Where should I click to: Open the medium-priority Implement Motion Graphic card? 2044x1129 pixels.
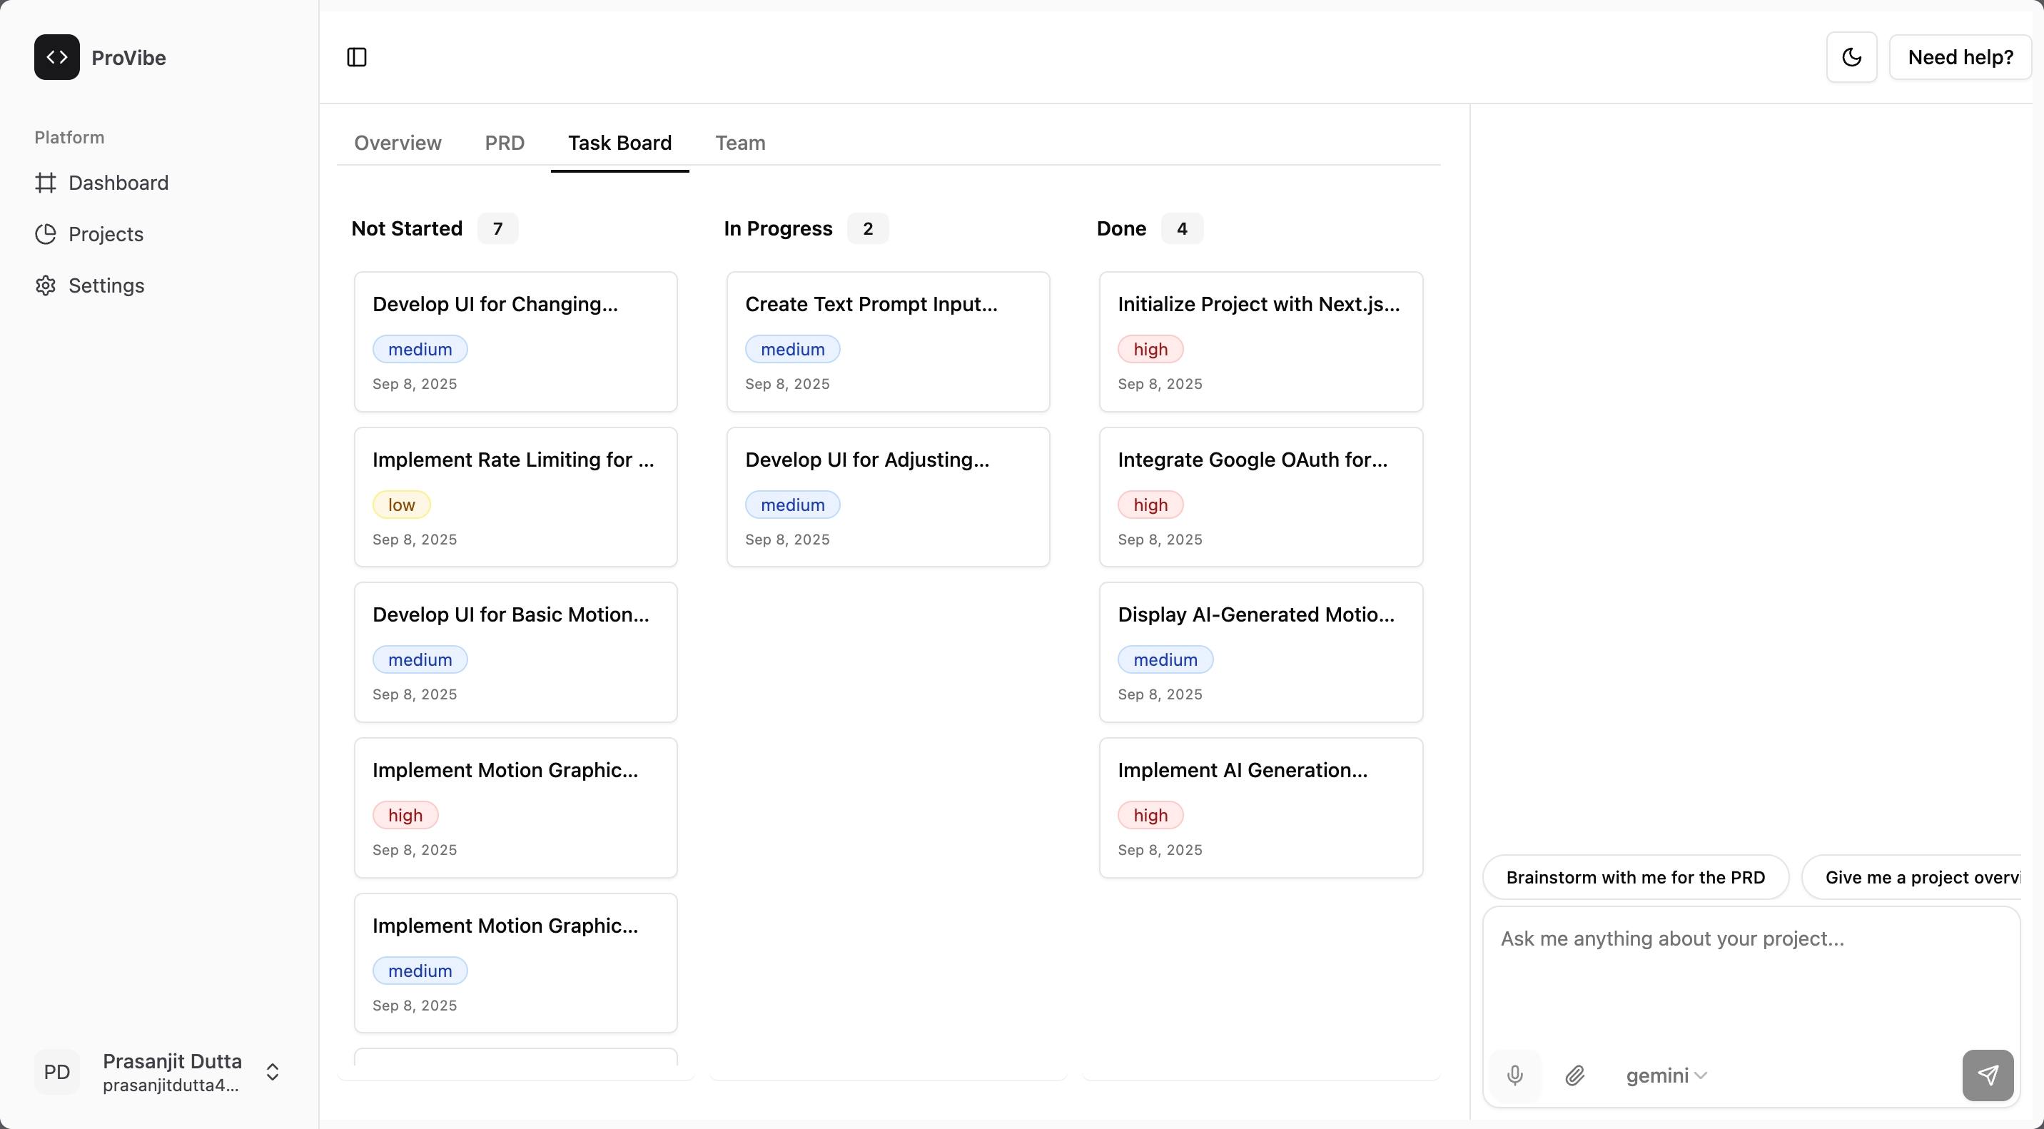tap(516, 963)
